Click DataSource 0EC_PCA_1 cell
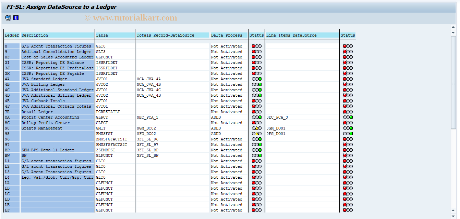Viewport: 460px width, 219px height. [147, 117]
